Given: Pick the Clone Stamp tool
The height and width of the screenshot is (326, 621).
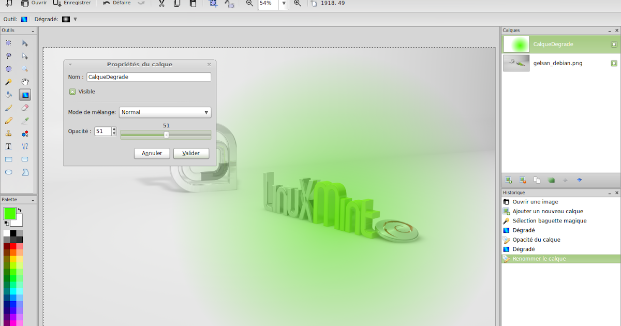Looking at the screenshot, I should [x=8, y=134].
